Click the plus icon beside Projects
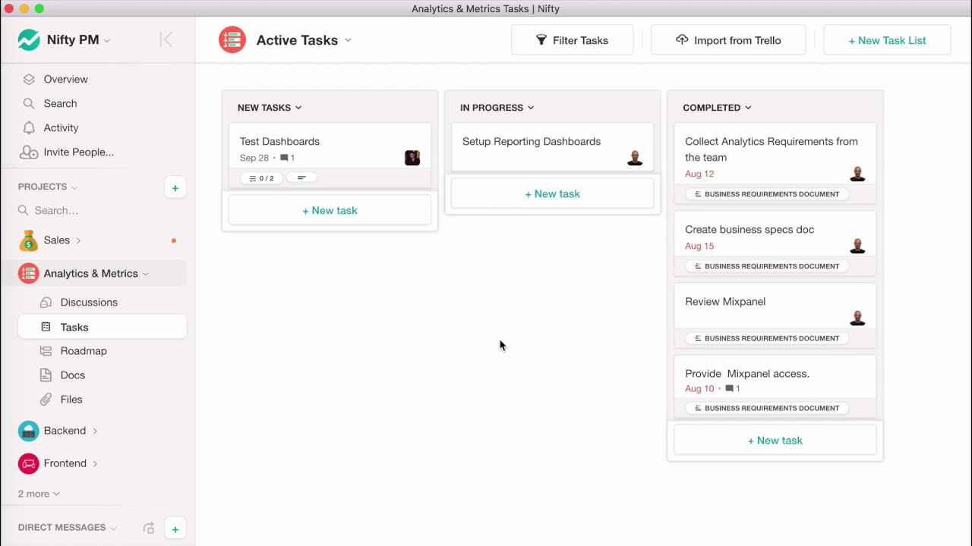Image resolution: width=972 pixels, height=546 pixels. tap(175, 188)
